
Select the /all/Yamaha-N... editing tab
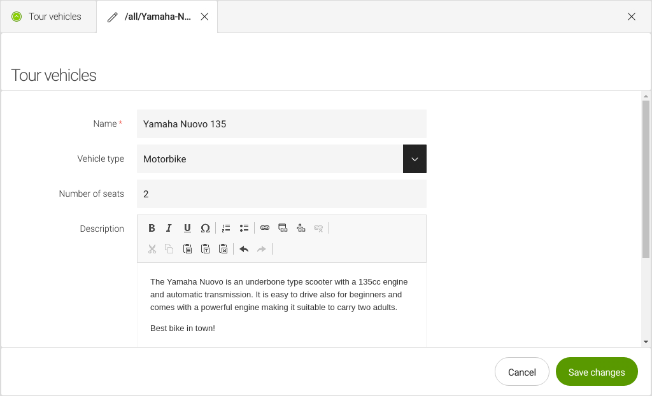(x=157, y=17)
